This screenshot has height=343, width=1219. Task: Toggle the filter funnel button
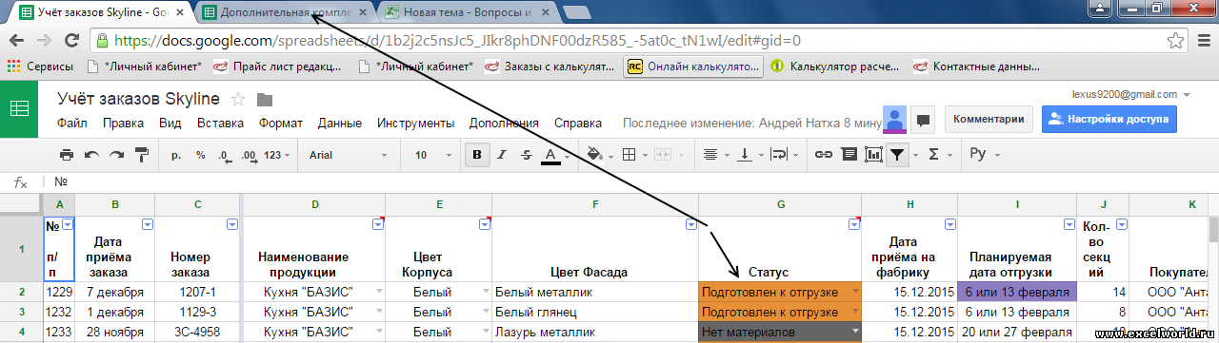click(x=897, y=155)
